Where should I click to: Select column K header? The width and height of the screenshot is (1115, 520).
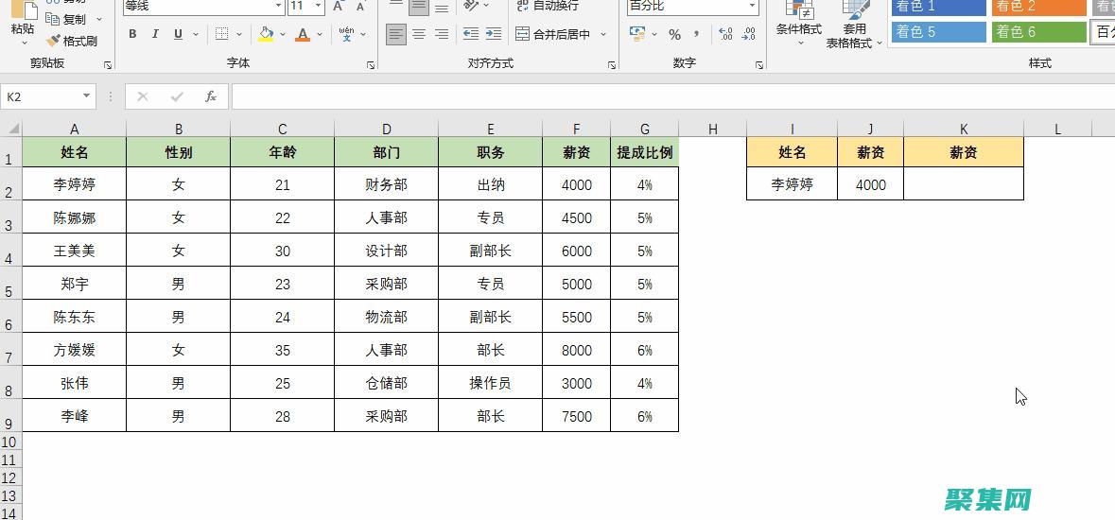[x=964, y=129]
